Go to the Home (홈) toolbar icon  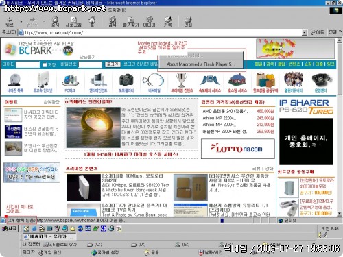(92, 21)
